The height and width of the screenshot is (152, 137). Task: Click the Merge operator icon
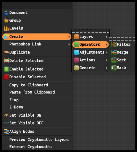tap(114, 52)
